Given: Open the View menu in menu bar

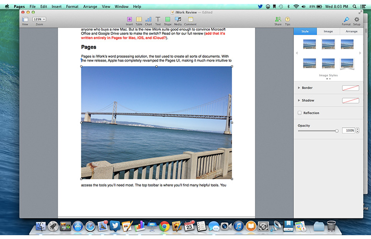Looking at the screenshot, I should click(106, 7).
